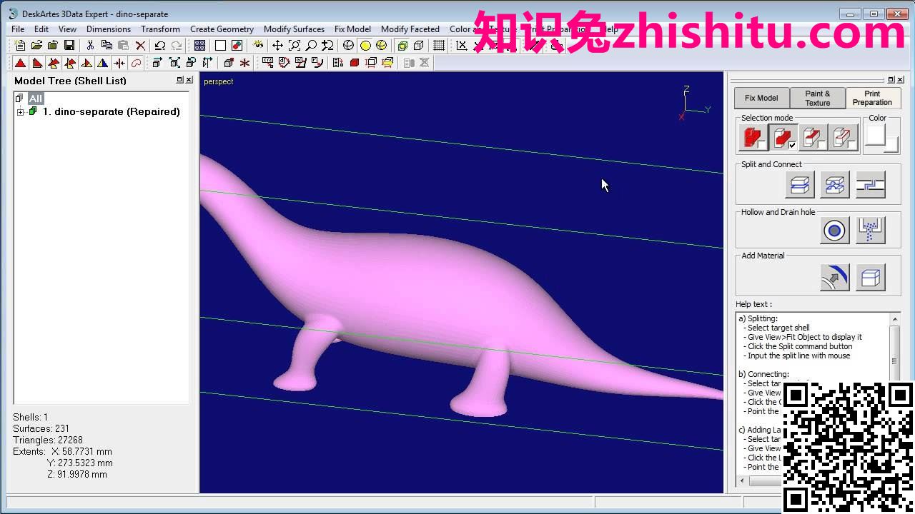
Task: Close the right tool panel
Action: [900, 80]
